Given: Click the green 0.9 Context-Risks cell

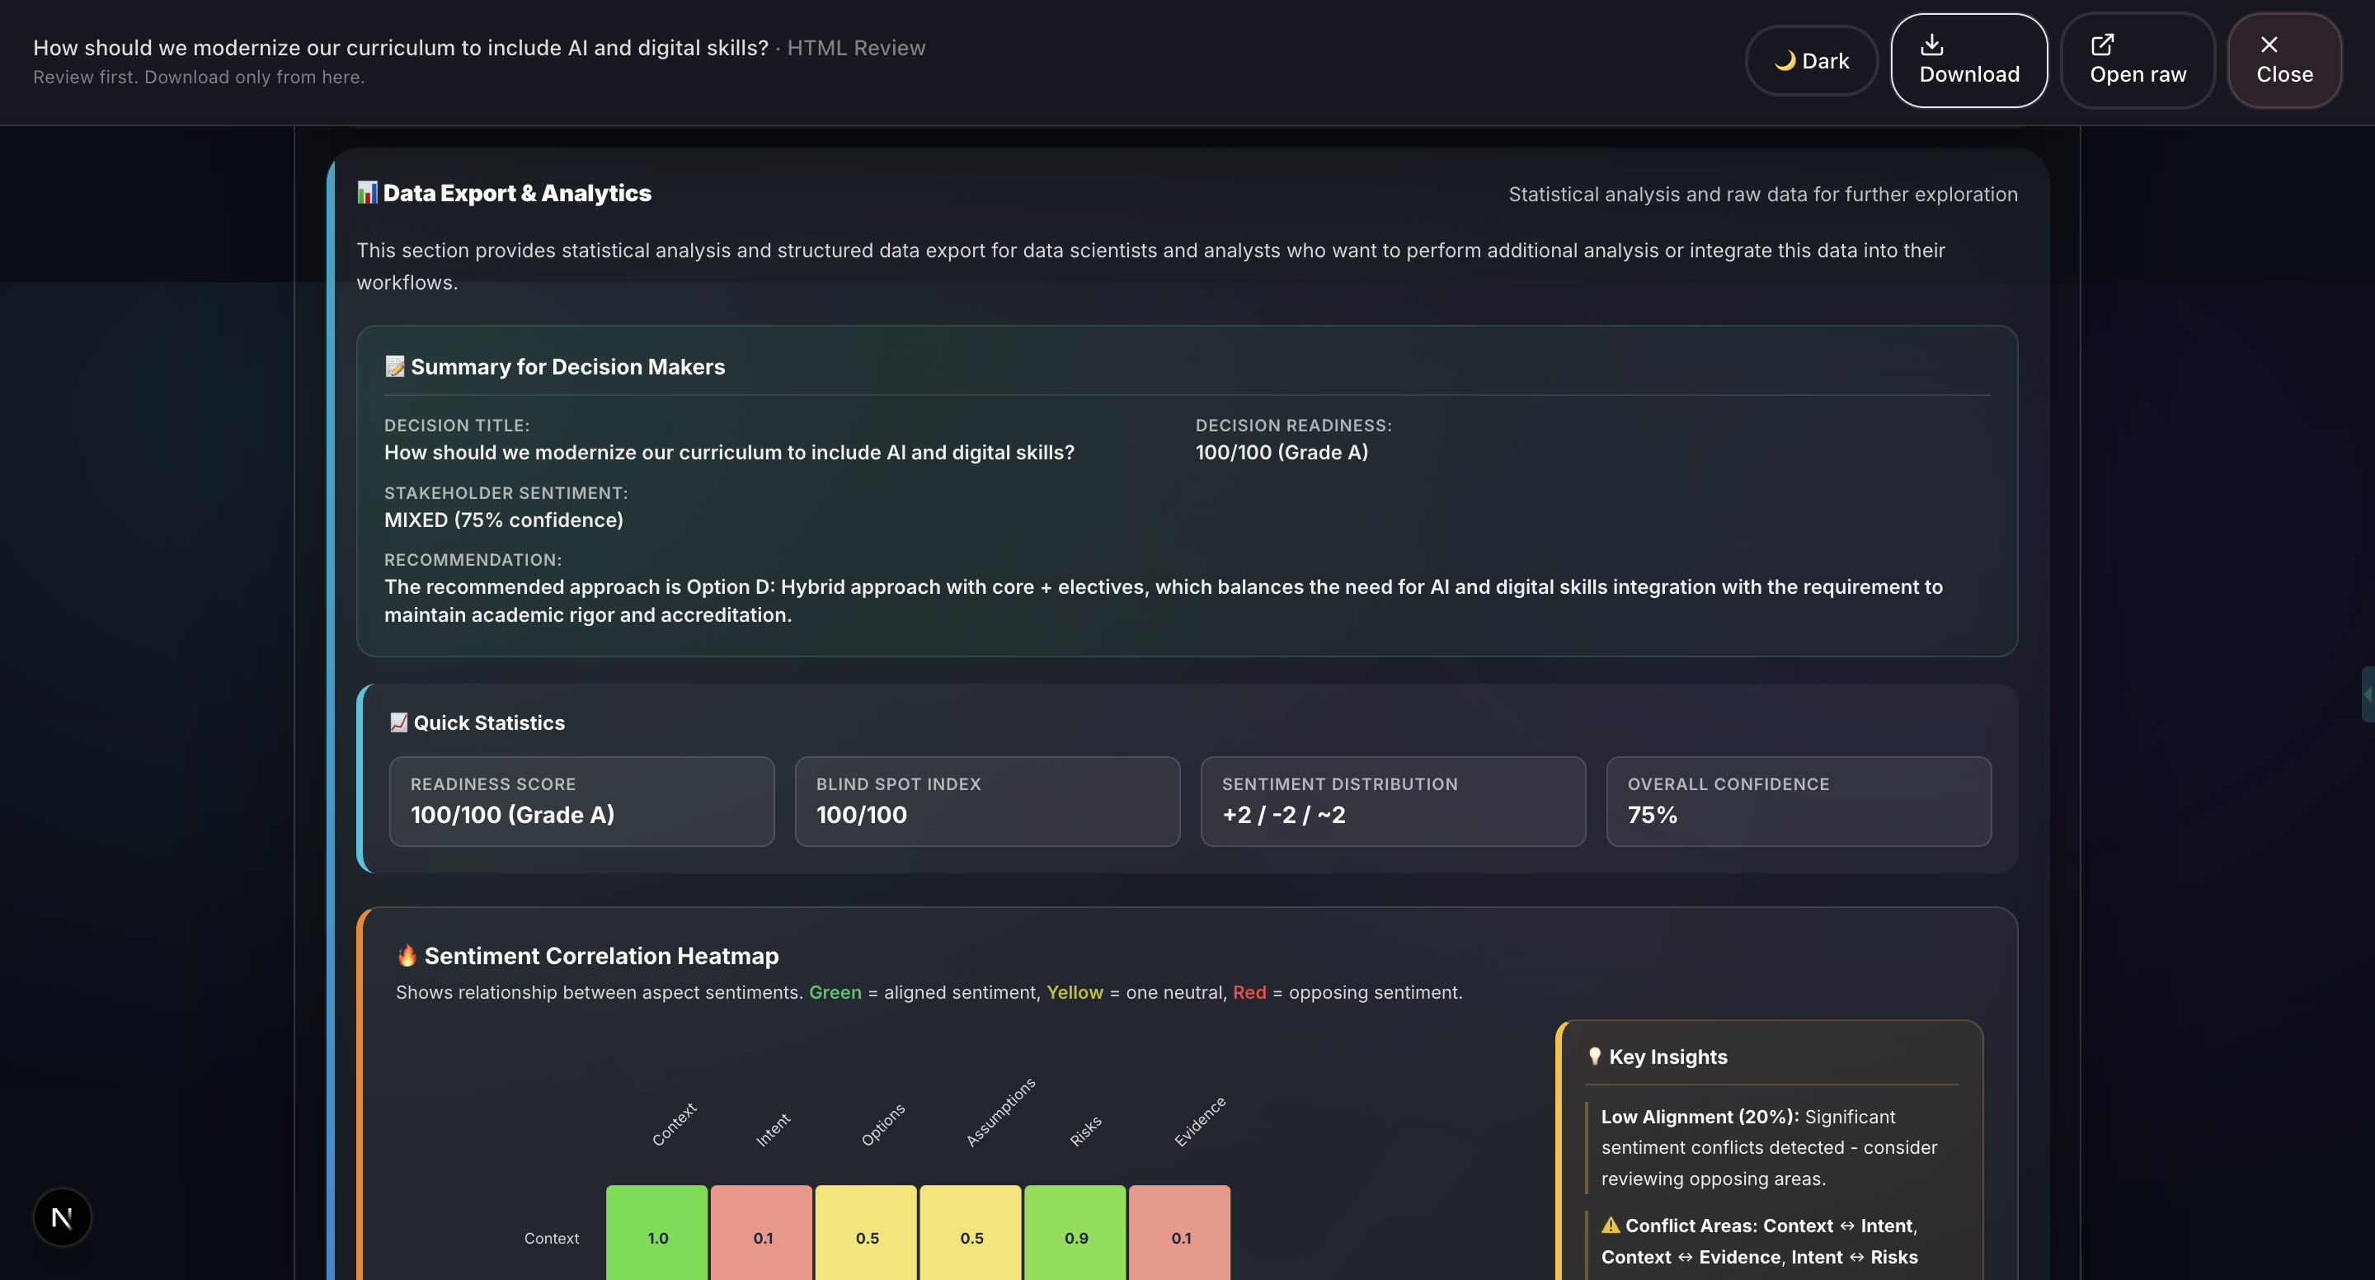Looking at the screenshot, I should 1076,1236.
